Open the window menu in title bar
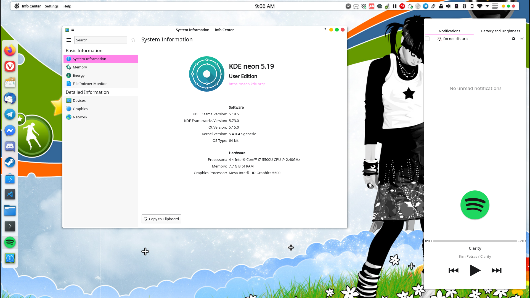The height and width of the screenshot is (298, 530). [73, 30]
